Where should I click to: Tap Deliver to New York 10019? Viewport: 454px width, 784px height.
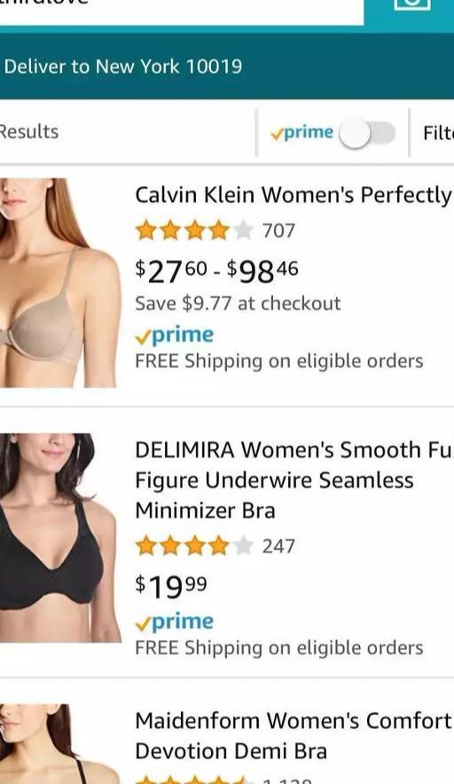click(x=123, y=66)
